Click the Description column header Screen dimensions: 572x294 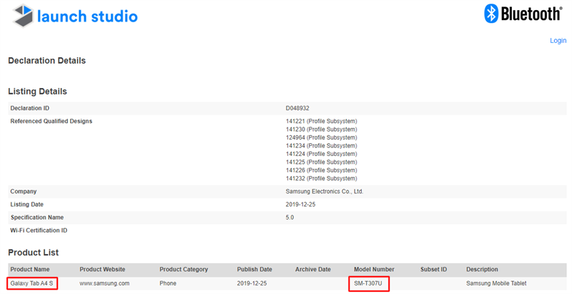coord(482,270)
